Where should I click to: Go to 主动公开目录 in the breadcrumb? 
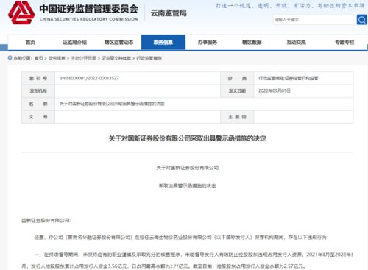tap(83, 58)
